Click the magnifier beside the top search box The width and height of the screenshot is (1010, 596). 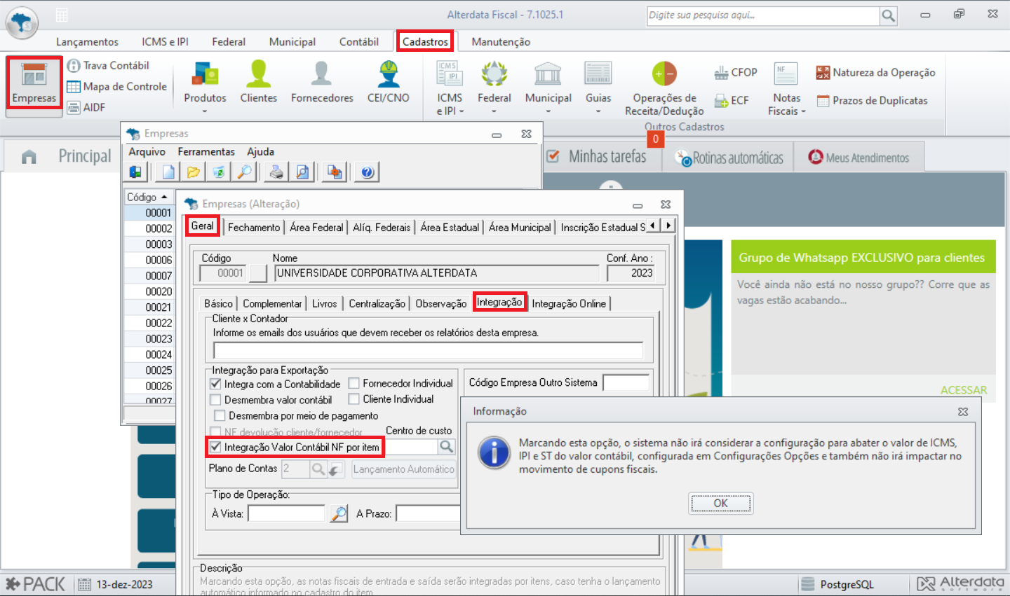(x=889, y=15)
